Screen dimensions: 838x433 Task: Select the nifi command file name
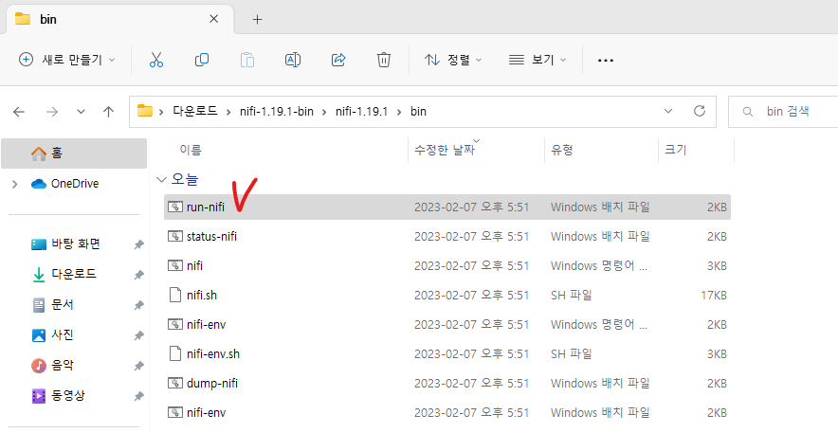194,265
